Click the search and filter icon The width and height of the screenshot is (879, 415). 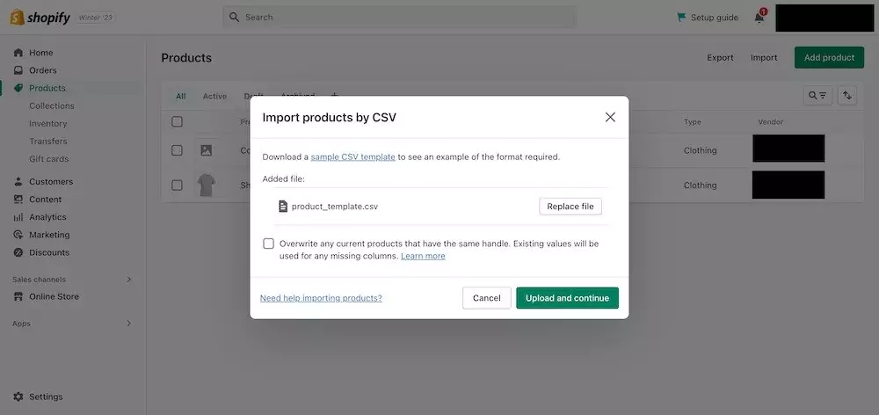point(817,96)
